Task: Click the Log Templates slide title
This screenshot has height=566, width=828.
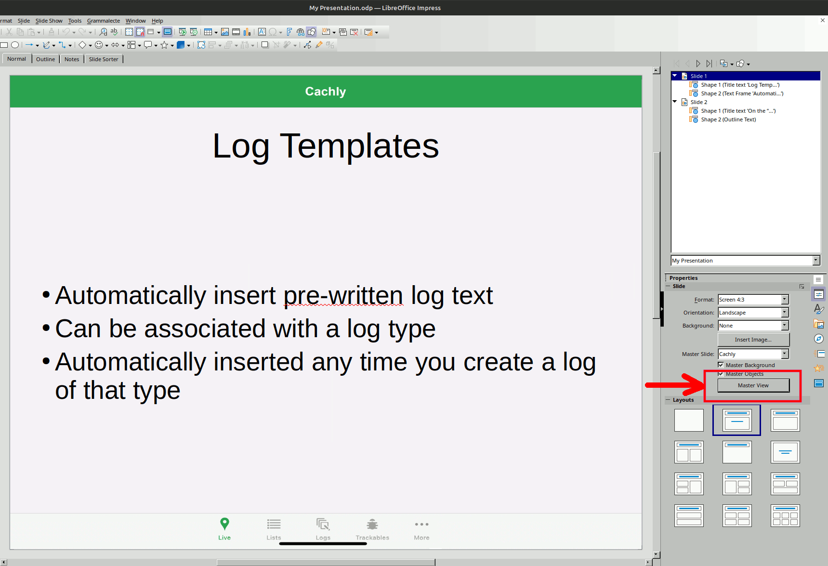Action: [326, 146]
